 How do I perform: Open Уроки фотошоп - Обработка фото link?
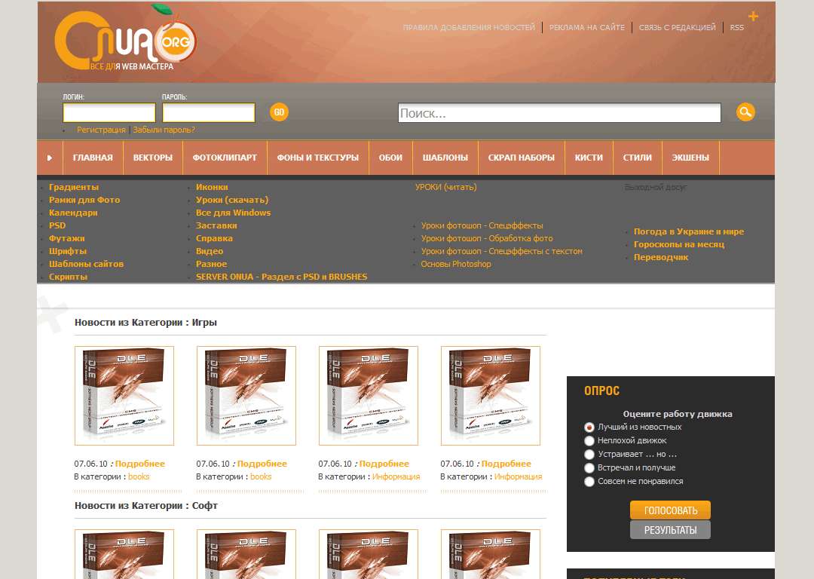[x=487, y=238]
